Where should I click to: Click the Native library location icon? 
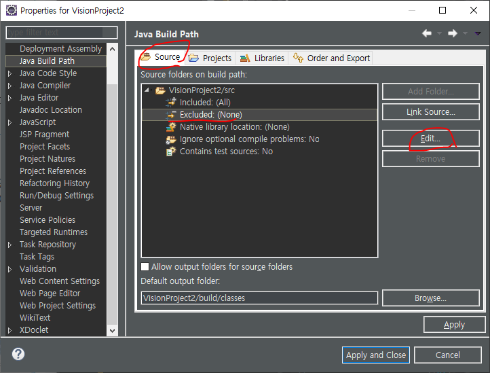[x=171, y=127]
